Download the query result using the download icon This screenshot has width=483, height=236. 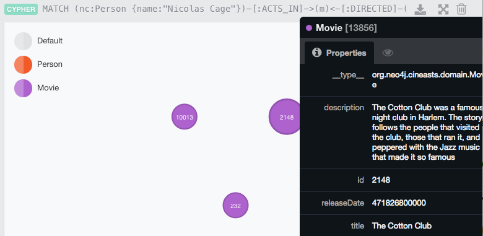coord(420,9)
